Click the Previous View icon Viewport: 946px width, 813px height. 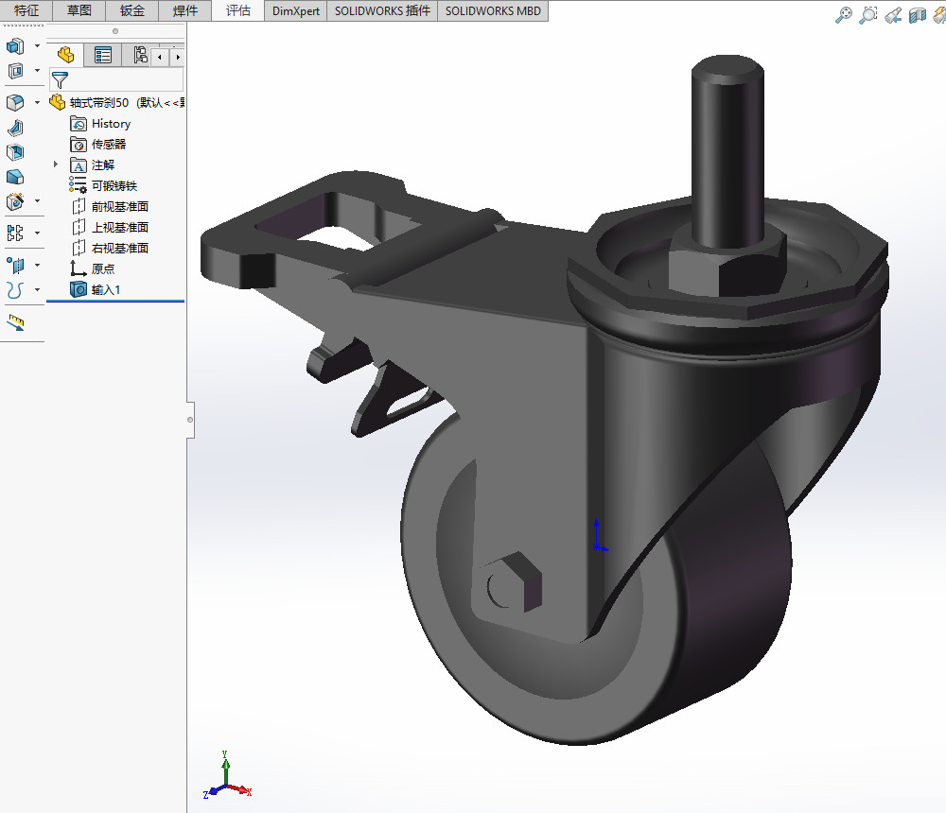point(893,14)
